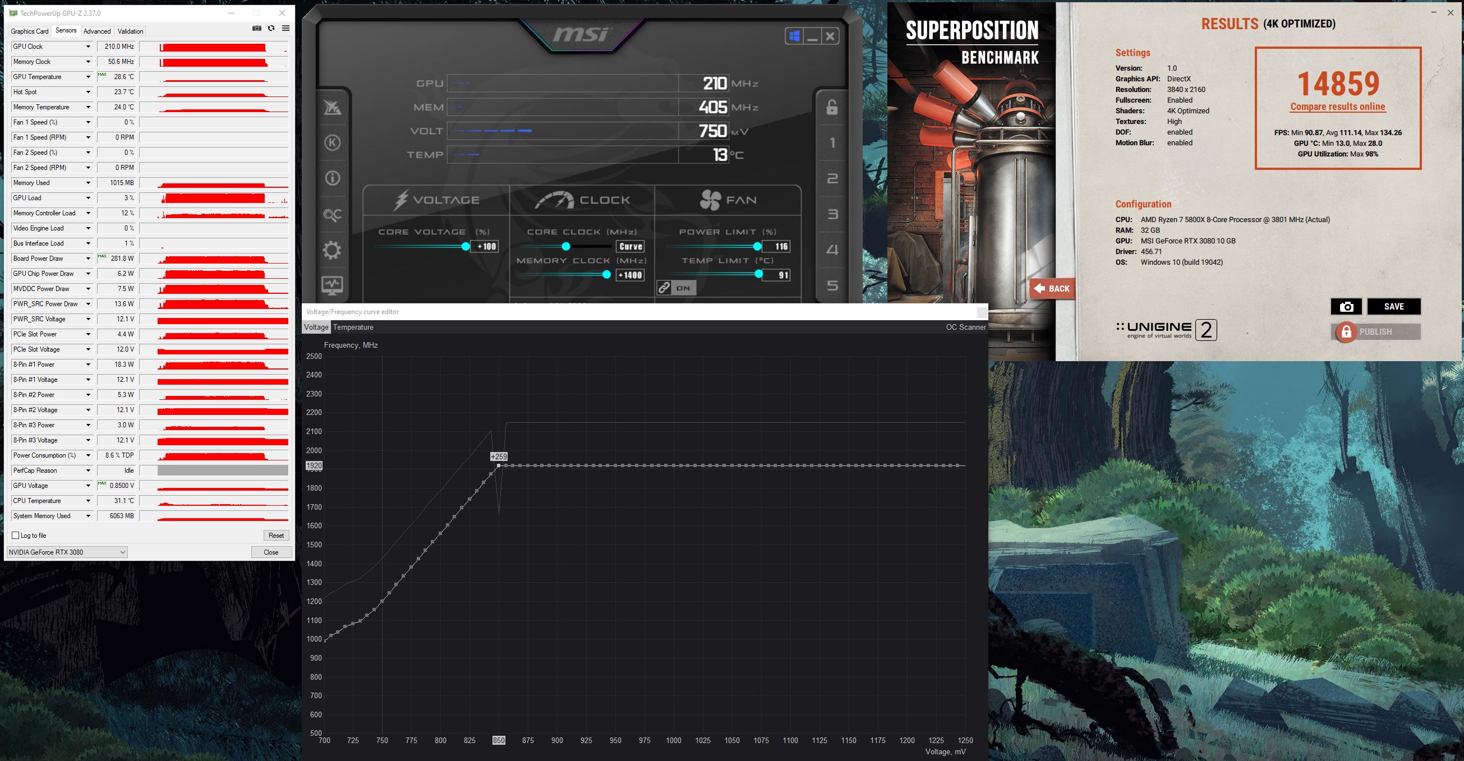Open the NVIDIA GeForce RTX 3080 selector
This screenshot has height=761, width=1464.
point(67,552)
